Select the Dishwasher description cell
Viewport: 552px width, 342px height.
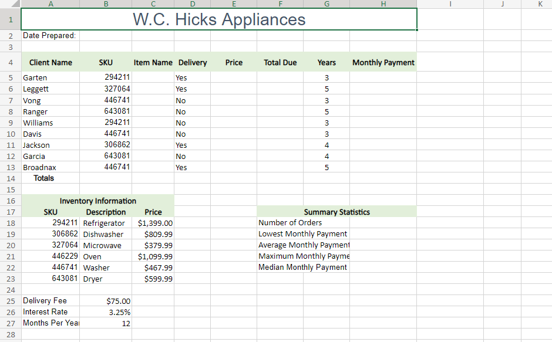click(106, 234)
